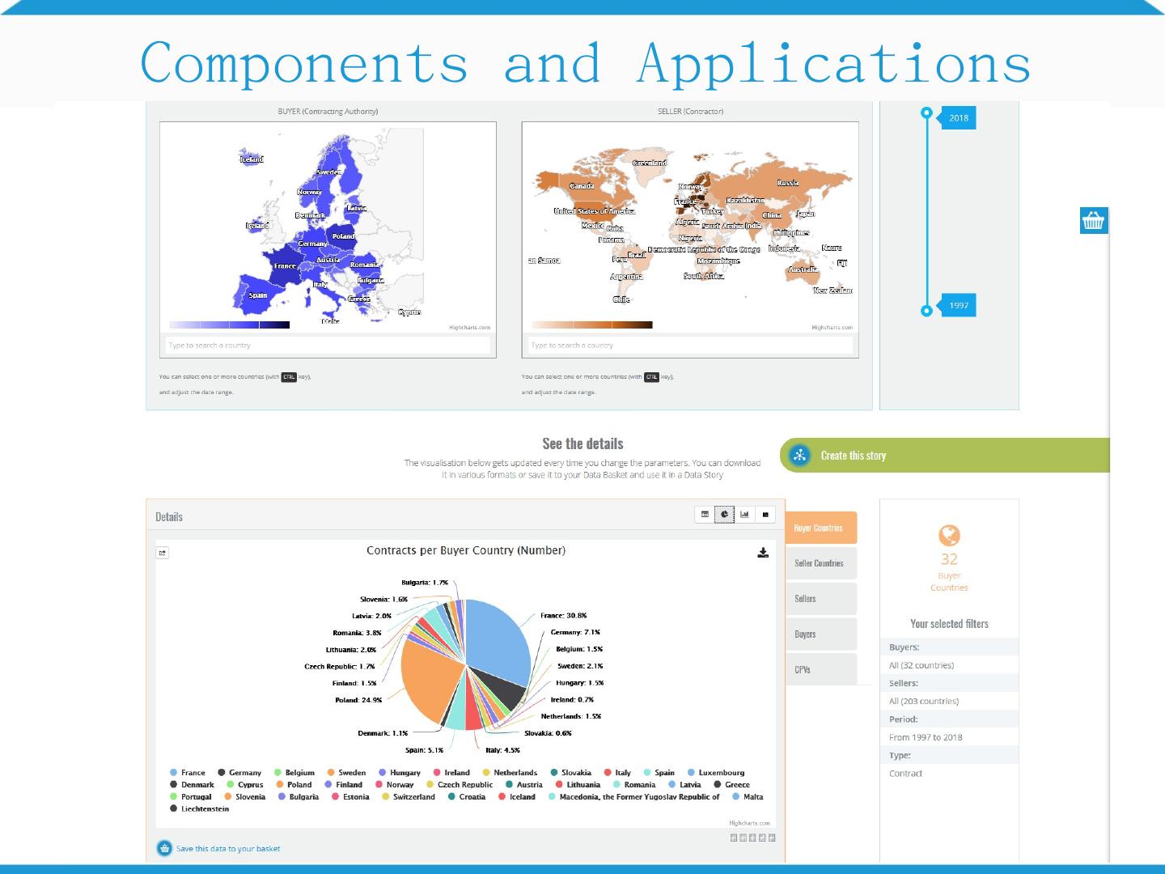Image resolution: width=1165 pixels, height=874 pixels.
Task: Toggle the Macedonia legend entry
Action: (634, 797)
